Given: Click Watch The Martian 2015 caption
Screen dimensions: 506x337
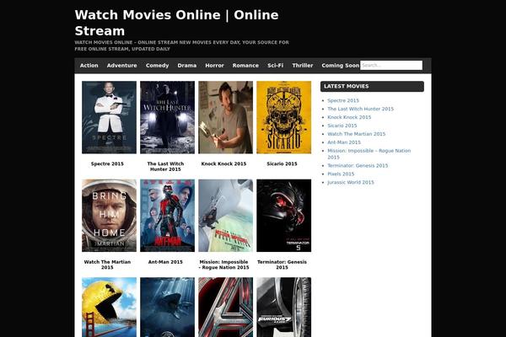Looking at the screenshot, I should (x=107, y=265).
